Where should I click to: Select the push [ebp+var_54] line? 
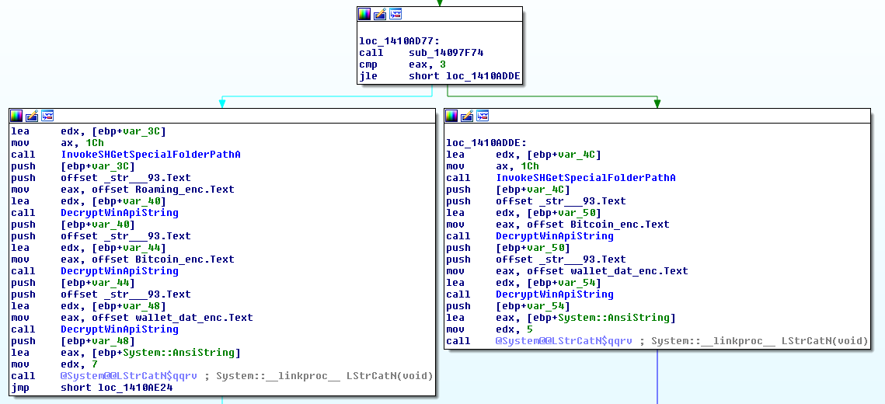[508, 306]
